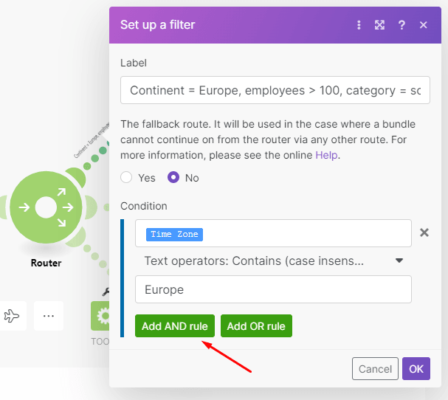Screen dimensions: 448x400
Task: Click the dropdown arrow beside Contains operator
Action: 399,261
